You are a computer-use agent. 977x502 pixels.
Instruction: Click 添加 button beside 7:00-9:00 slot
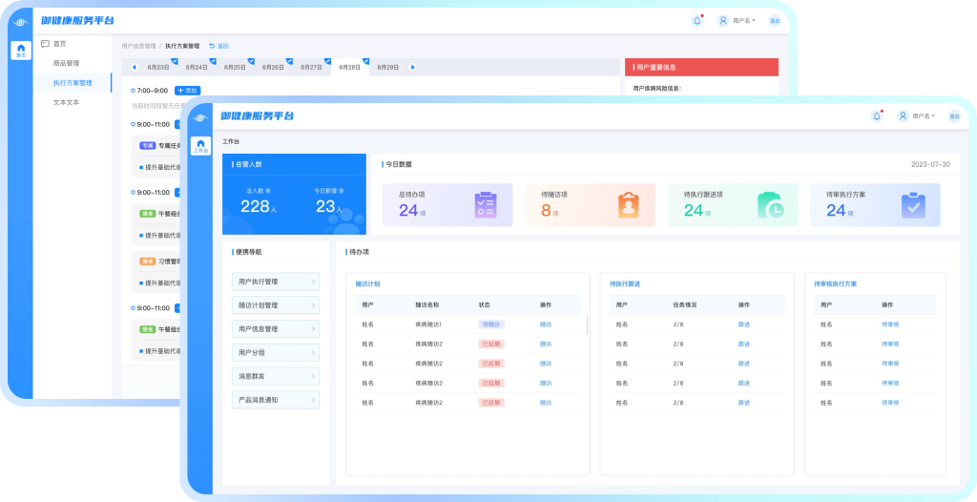pyautogui.click(x=188, y=91)
